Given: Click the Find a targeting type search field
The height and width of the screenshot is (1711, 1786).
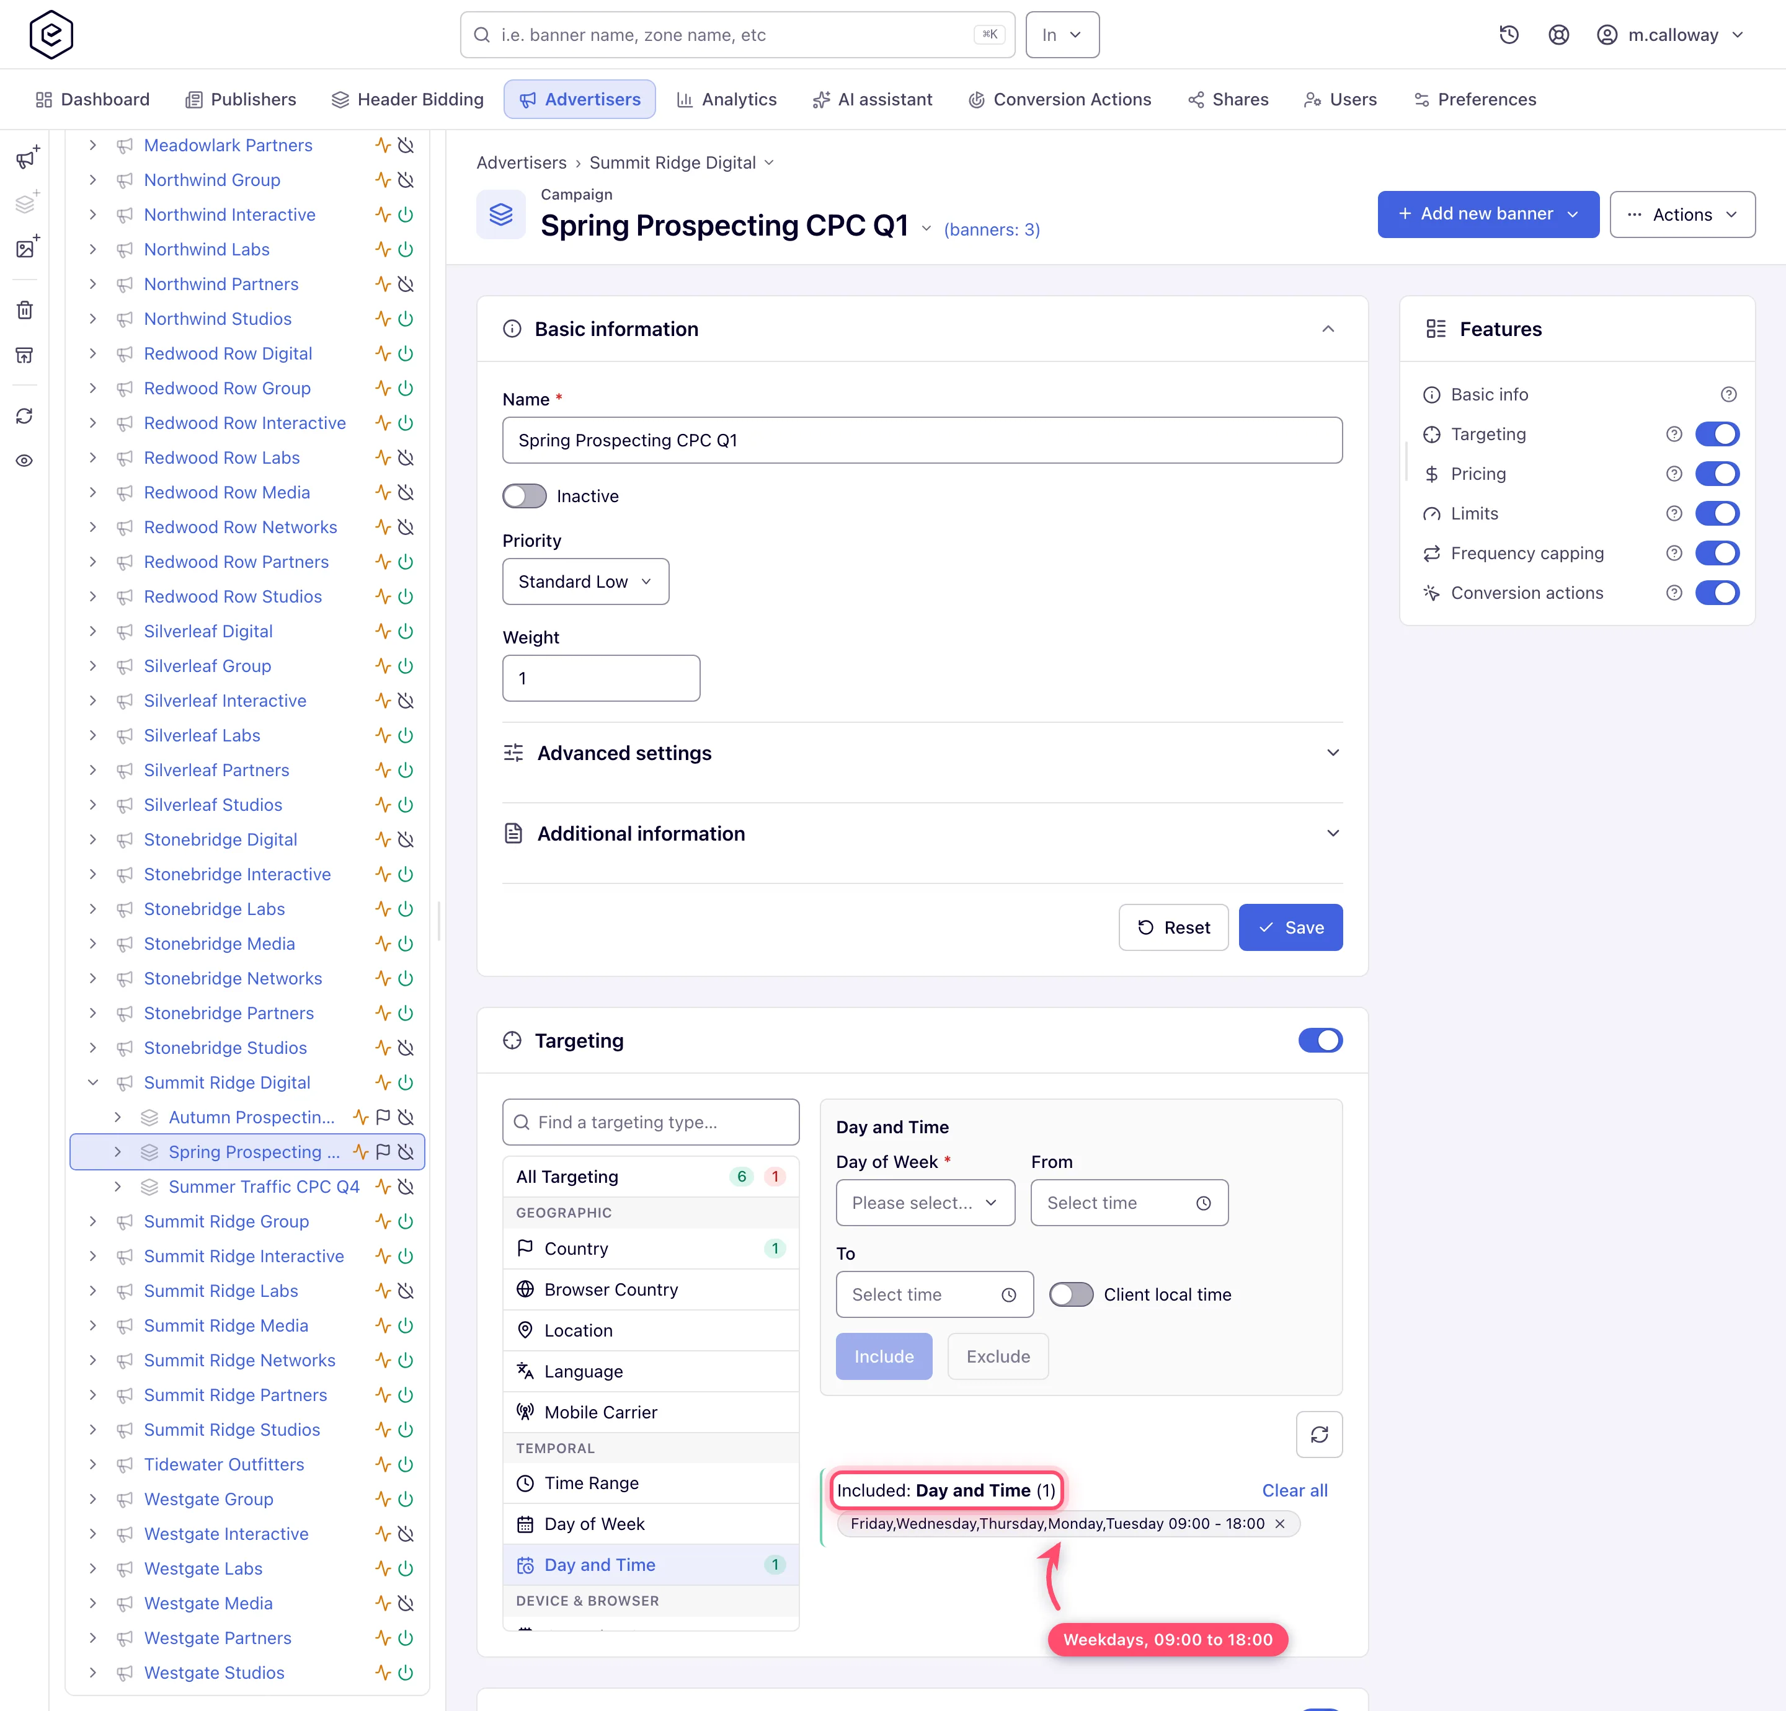Looking at the screenshot, I should (x=650, y=1123).
